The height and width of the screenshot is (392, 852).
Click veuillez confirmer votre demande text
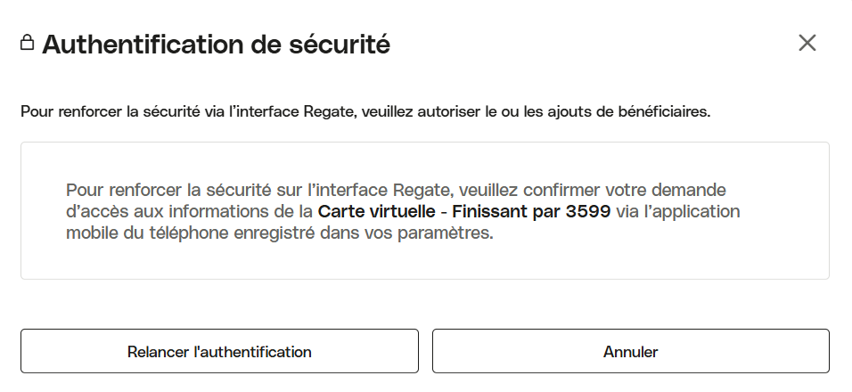593,190
